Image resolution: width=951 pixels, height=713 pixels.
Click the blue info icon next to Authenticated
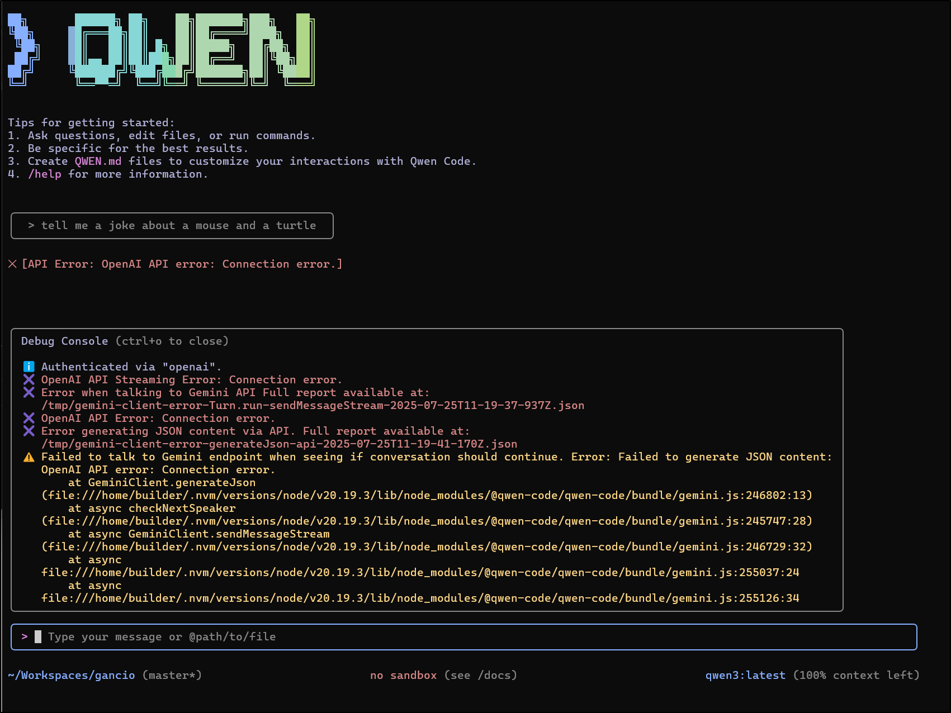(x=29, y=367)
